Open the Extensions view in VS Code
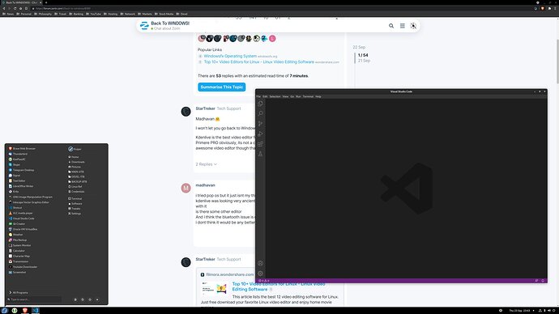The width and height of the screenshot is (559, 314). pyautogui.click(x=261, y=144)
